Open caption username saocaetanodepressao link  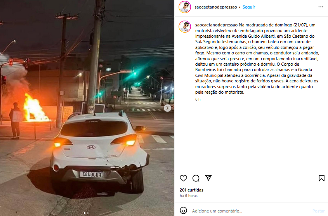coord(216,25)
